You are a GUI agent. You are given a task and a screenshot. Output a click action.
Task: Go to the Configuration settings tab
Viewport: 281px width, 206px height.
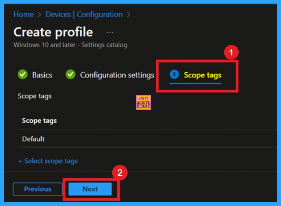tap(117, 75)
